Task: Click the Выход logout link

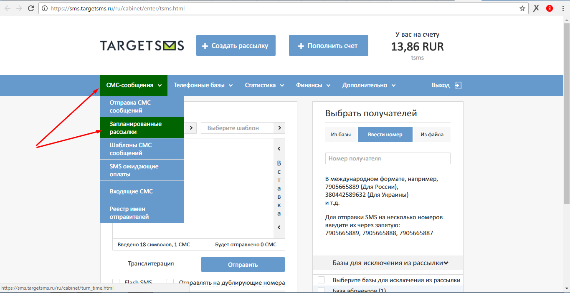Action: point(441,85)
